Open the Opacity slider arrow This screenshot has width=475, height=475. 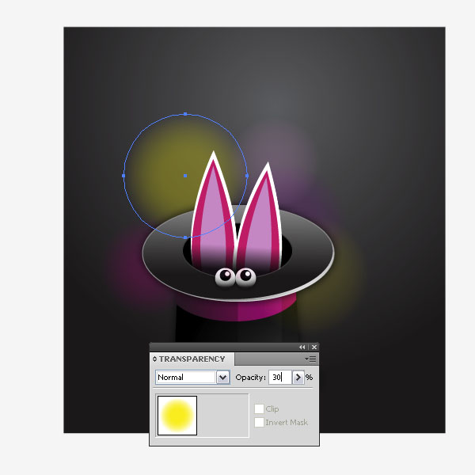pyautogui.click(x=298, y=378)
